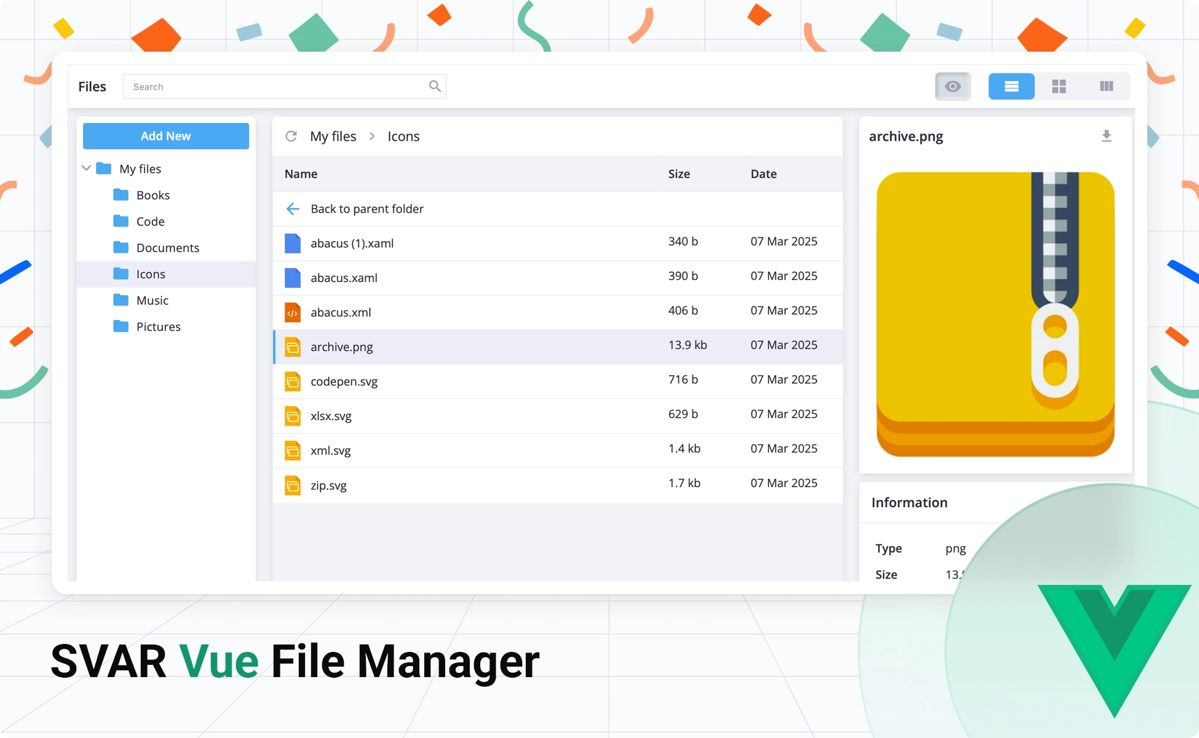
Task: Open the Code folder in tree
Action: [151, 221]
